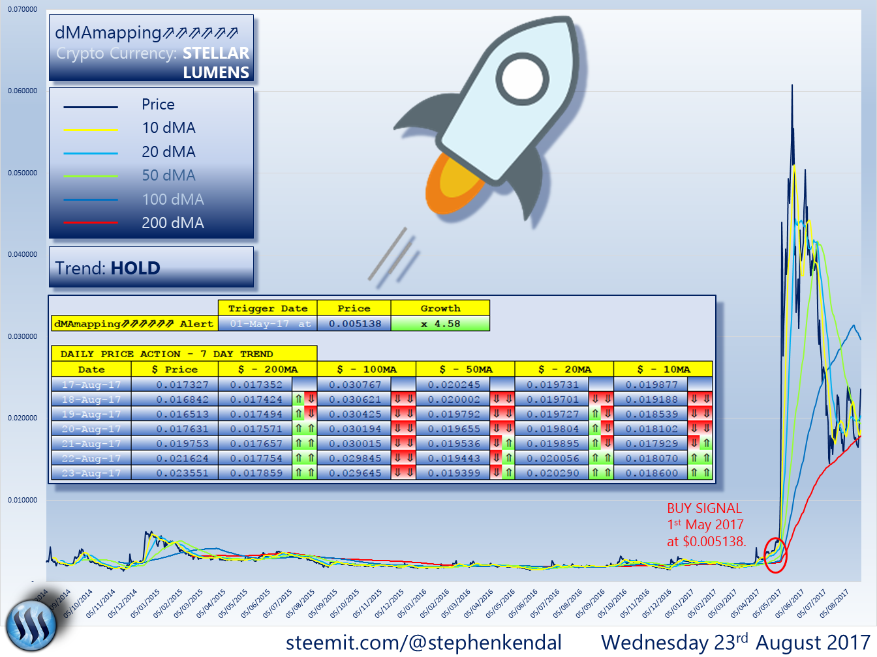The image size is (877, 657).
Task: Click the 'dMAmapping Alert' yellow label
Action: [134, 324]
